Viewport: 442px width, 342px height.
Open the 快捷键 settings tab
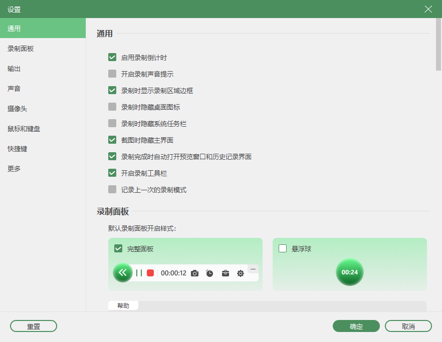pyautogui.click(x=43, y=149)
